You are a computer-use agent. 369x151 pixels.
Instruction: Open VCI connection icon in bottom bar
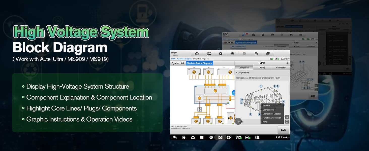coord(238,137)
